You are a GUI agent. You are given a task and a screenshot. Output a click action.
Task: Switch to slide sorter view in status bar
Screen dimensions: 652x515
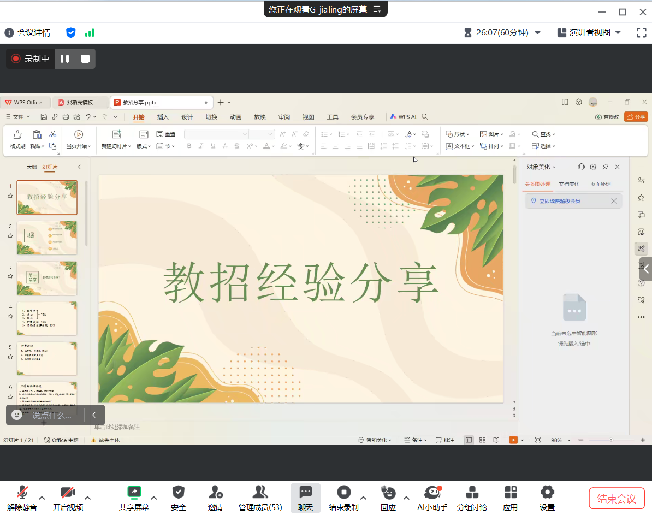pyautogui.click(x=482, y=440)
